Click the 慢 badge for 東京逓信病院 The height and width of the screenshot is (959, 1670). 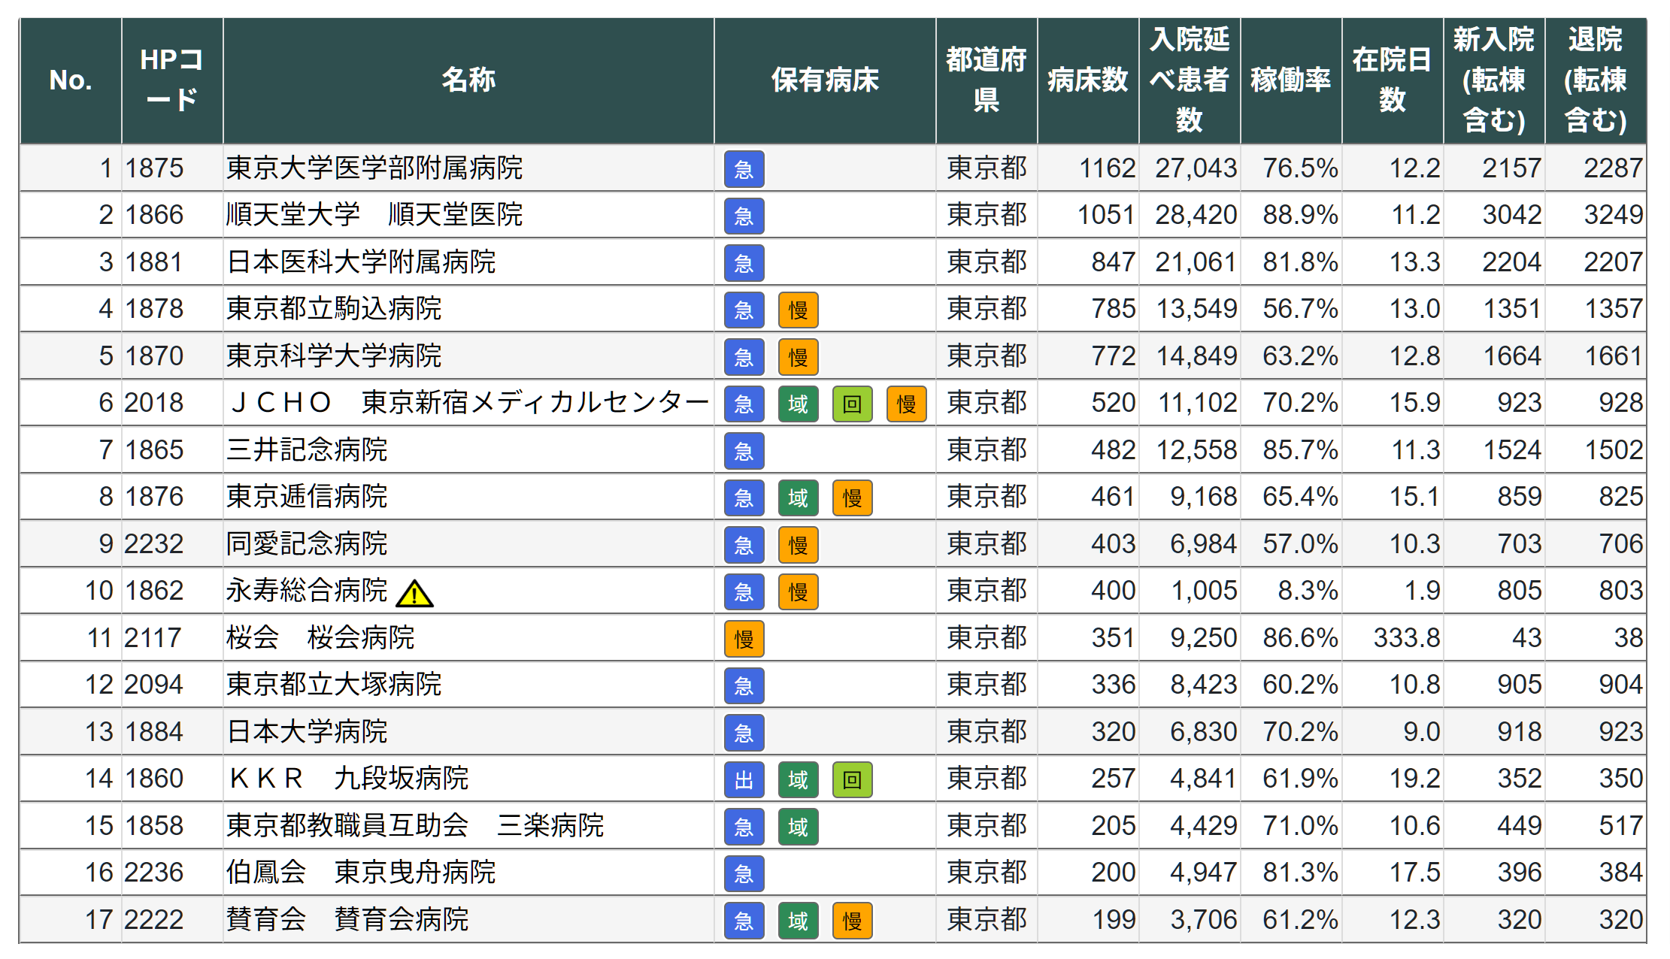click(852, 498)
